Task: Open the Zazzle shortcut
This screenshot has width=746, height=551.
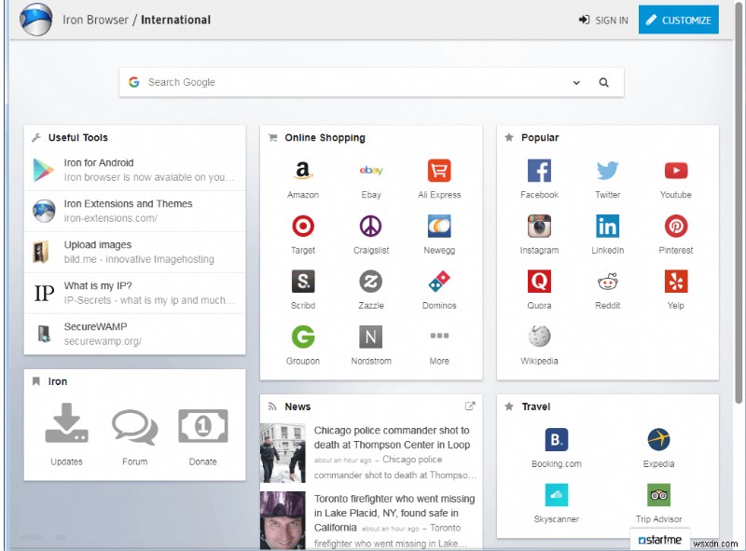Action: click(370, 282)
